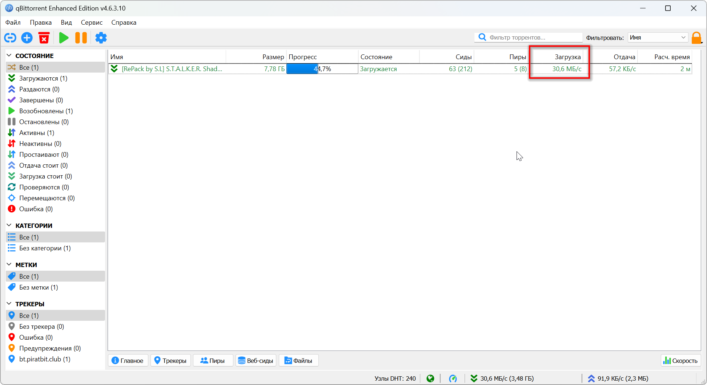
Task: Select the Активны (1) status filter
Action: [56, 133]
